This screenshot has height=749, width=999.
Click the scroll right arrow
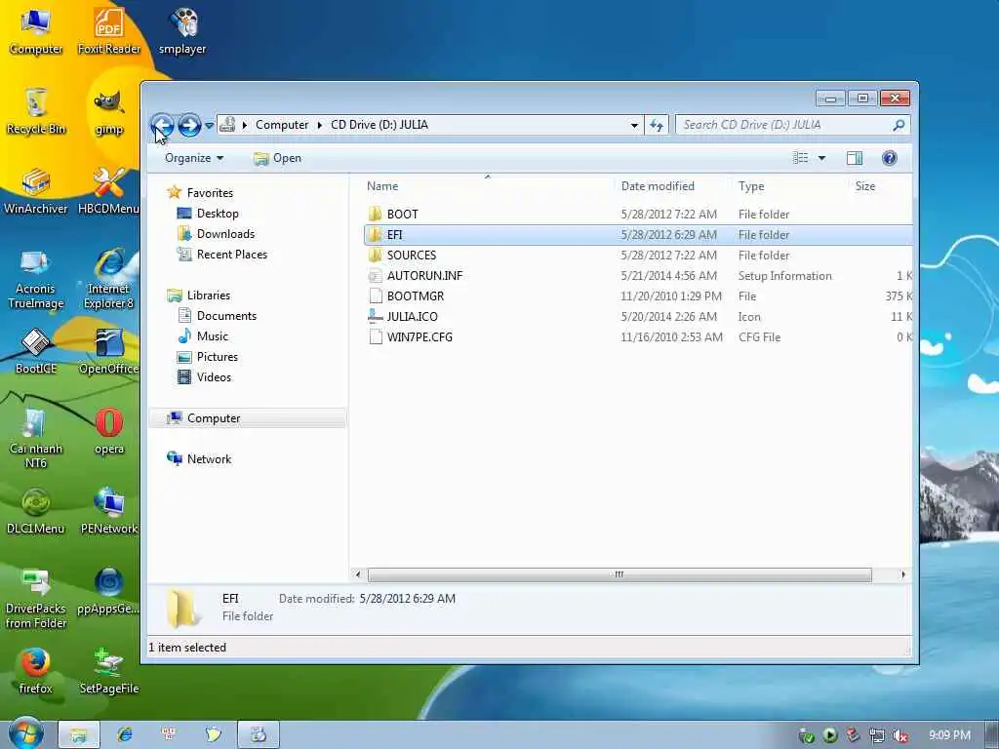point(902,574)
